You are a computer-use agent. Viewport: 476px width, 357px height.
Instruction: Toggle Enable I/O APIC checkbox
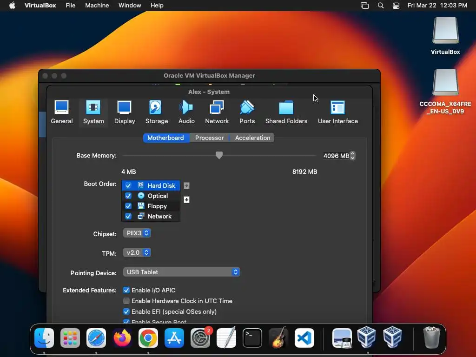[126, 290]
